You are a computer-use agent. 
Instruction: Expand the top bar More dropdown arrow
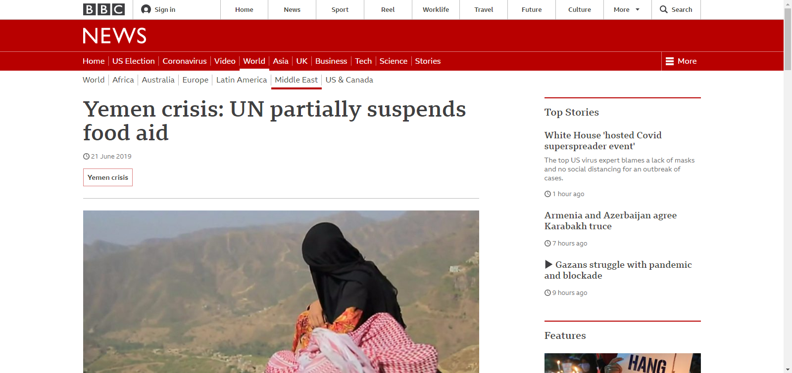point(638,9)
